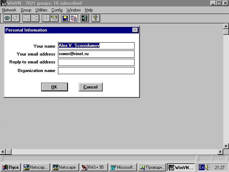This screenshot has width=229, height=172.
Task: Click the Organization name field
Action: (96, 71)
